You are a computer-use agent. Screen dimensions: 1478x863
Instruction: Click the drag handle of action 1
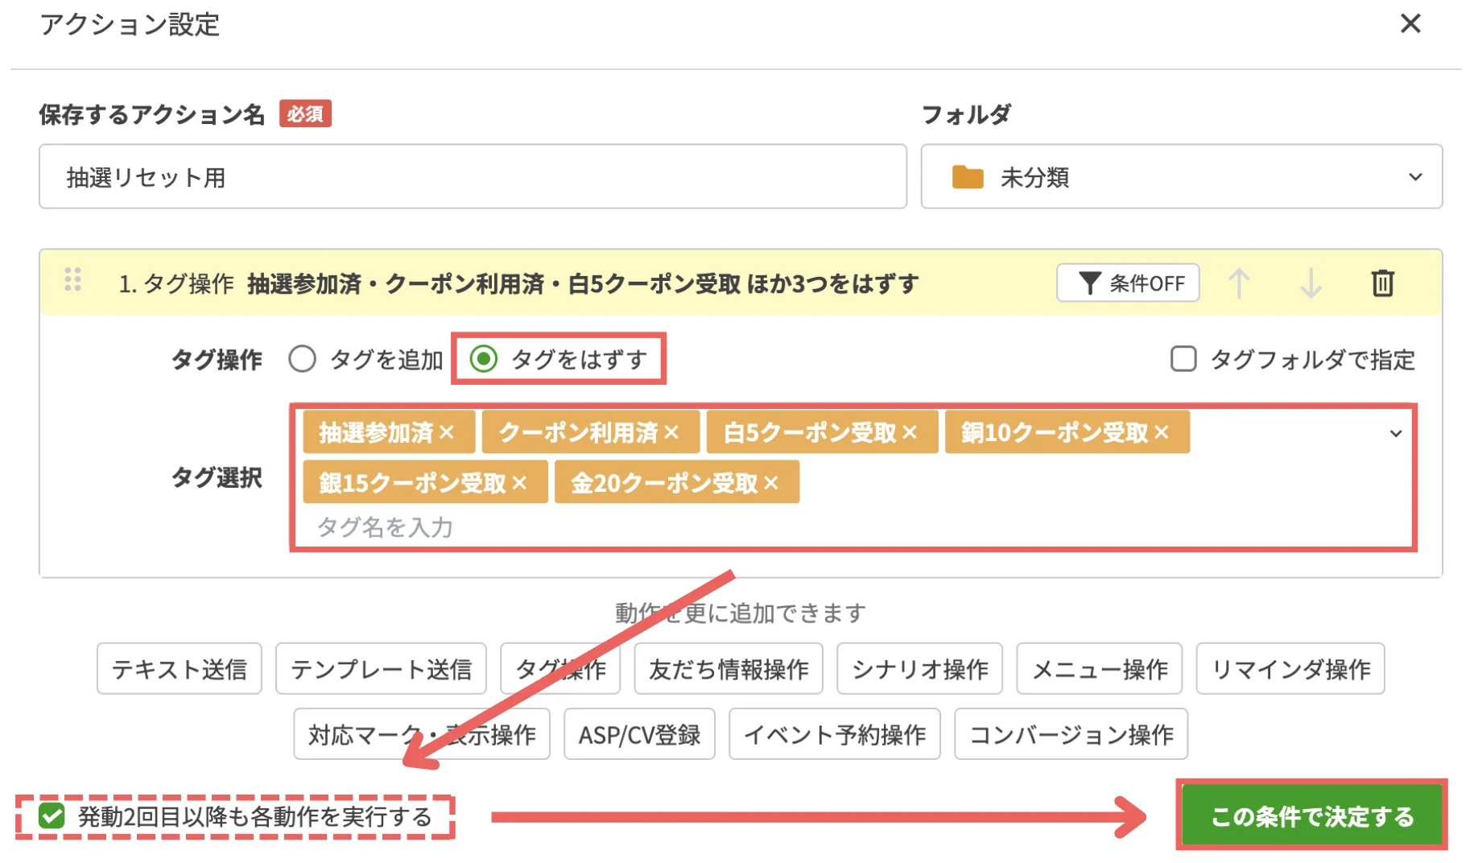click(72, 279)
